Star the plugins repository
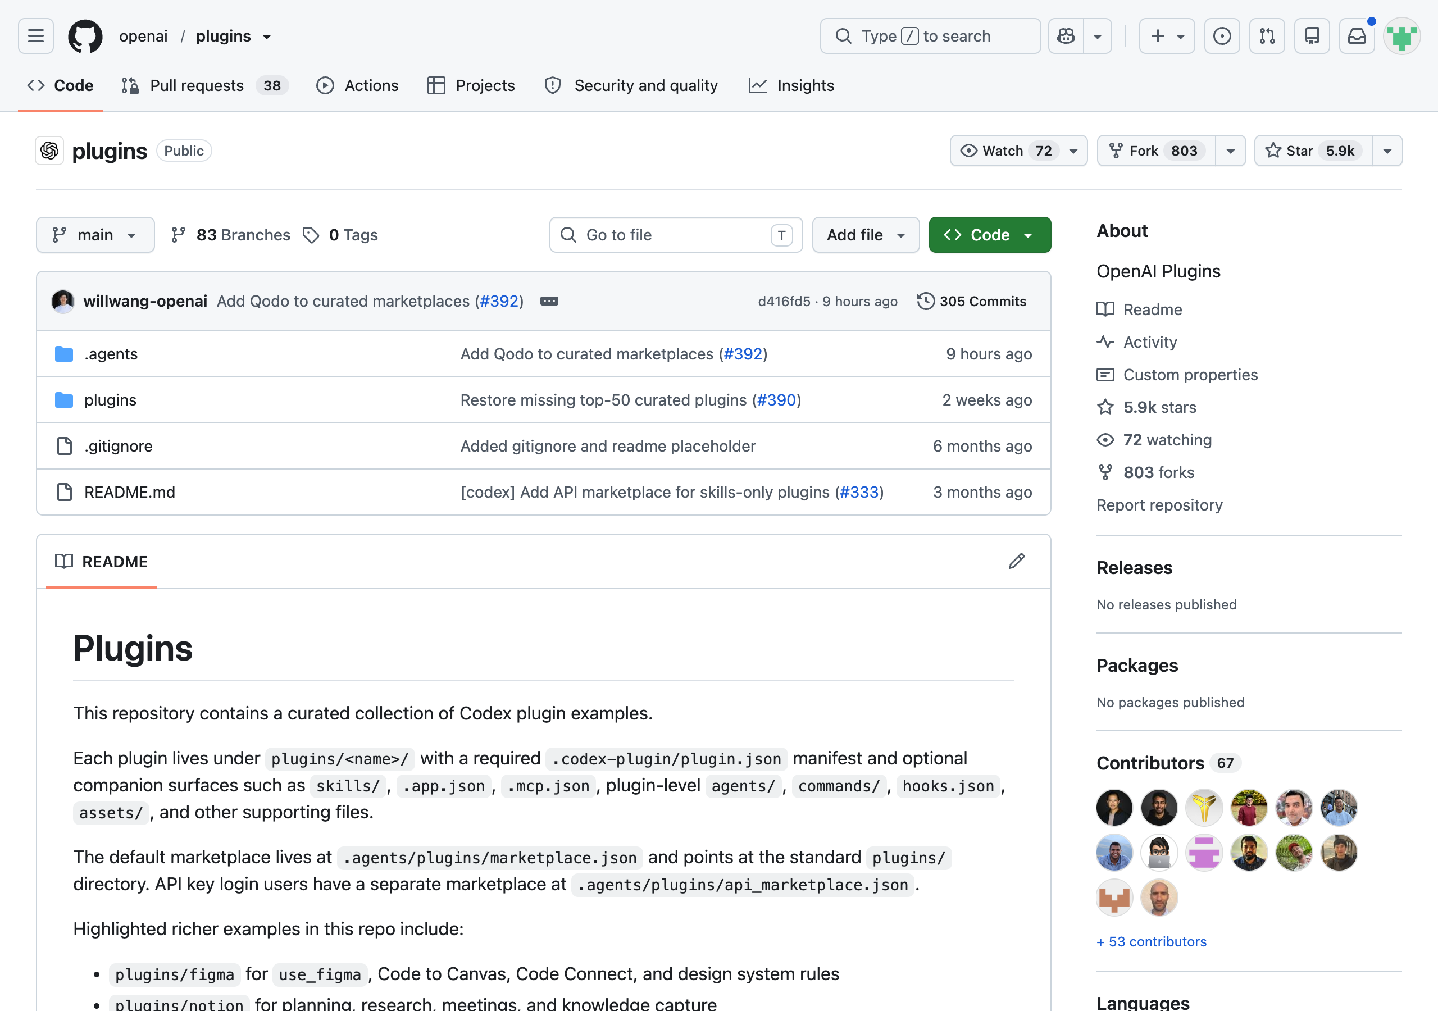 [1313, 151]
